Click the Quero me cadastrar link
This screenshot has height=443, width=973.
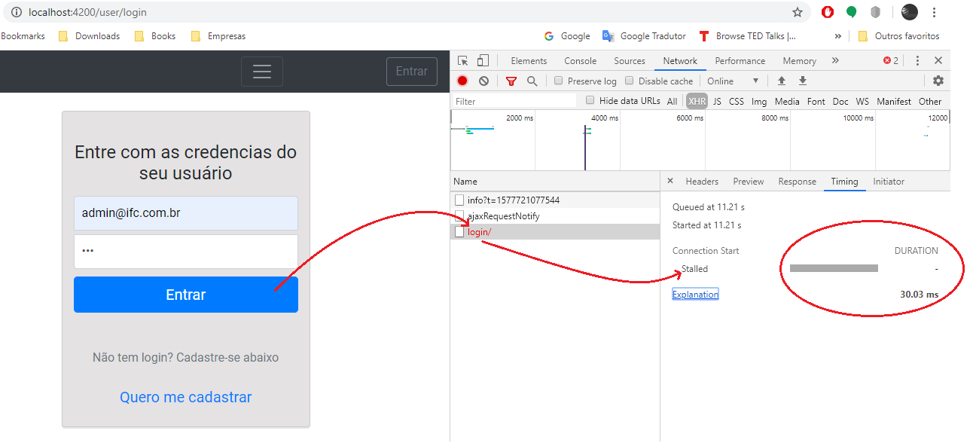[186, 397]
